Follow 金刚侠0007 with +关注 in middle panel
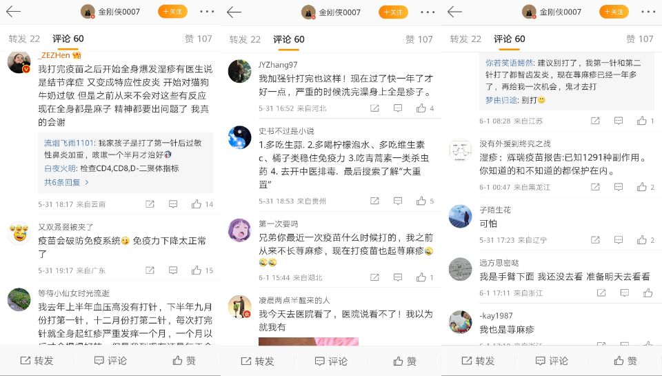This screenshot has width=662, height=376. click(393, 12)
